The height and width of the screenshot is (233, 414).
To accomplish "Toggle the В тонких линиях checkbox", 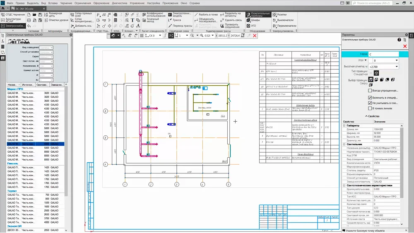I will tap(370, 108).
